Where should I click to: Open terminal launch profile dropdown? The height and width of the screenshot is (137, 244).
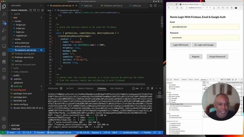[x=144, y=88]
